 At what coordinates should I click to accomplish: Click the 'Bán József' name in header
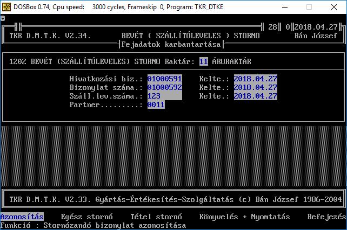(x=316, y=36)
